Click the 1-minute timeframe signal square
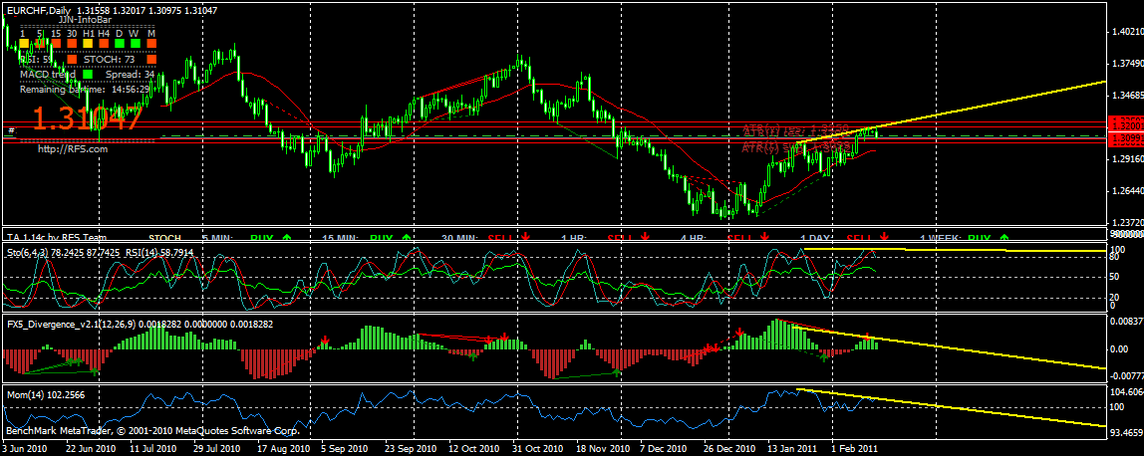This screenshot has width=1144, height=456. coord(24,43)
